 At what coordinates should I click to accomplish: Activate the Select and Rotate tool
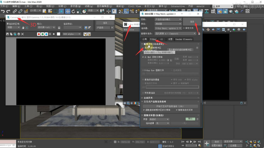pos(73,11)
